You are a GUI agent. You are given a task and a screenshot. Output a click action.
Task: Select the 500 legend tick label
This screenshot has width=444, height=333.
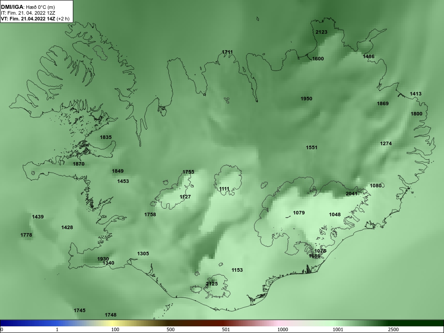pyautogui.click(x=171, y=329)
